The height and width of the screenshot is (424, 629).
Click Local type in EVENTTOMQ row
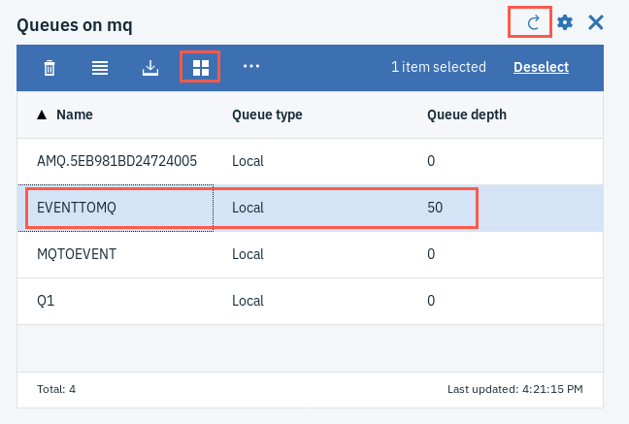tap(248, 208)
